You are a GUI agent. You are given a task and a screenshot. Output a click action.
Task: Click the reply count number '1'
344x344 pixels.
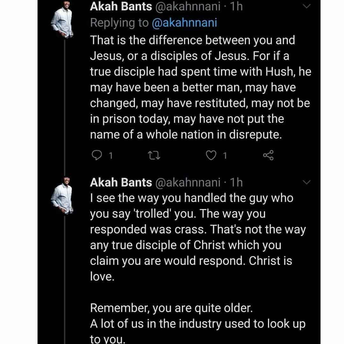[110, 156]
